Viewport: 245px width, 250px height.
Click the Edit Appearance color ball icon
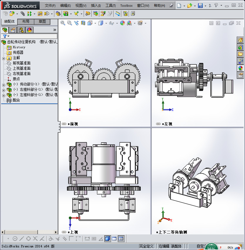coord(122,23)
